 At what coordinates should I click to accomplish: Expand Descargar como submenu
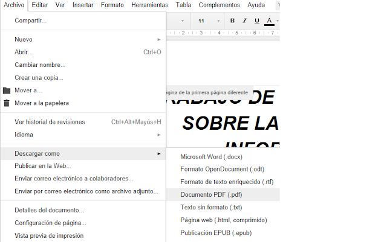point(83,153)
